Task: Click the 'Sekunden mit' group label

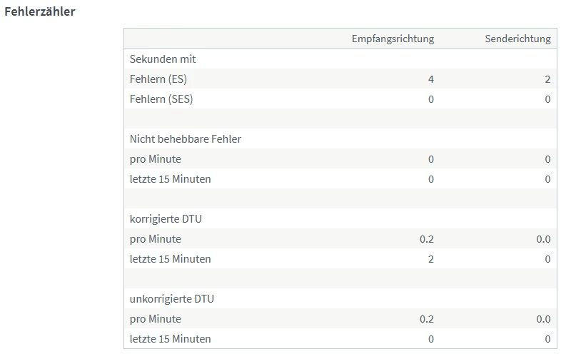Action: point(163,59)
